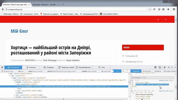Click the RSS feed icon in red header
This screenshot has height=100, width=178.
[158, 19]
